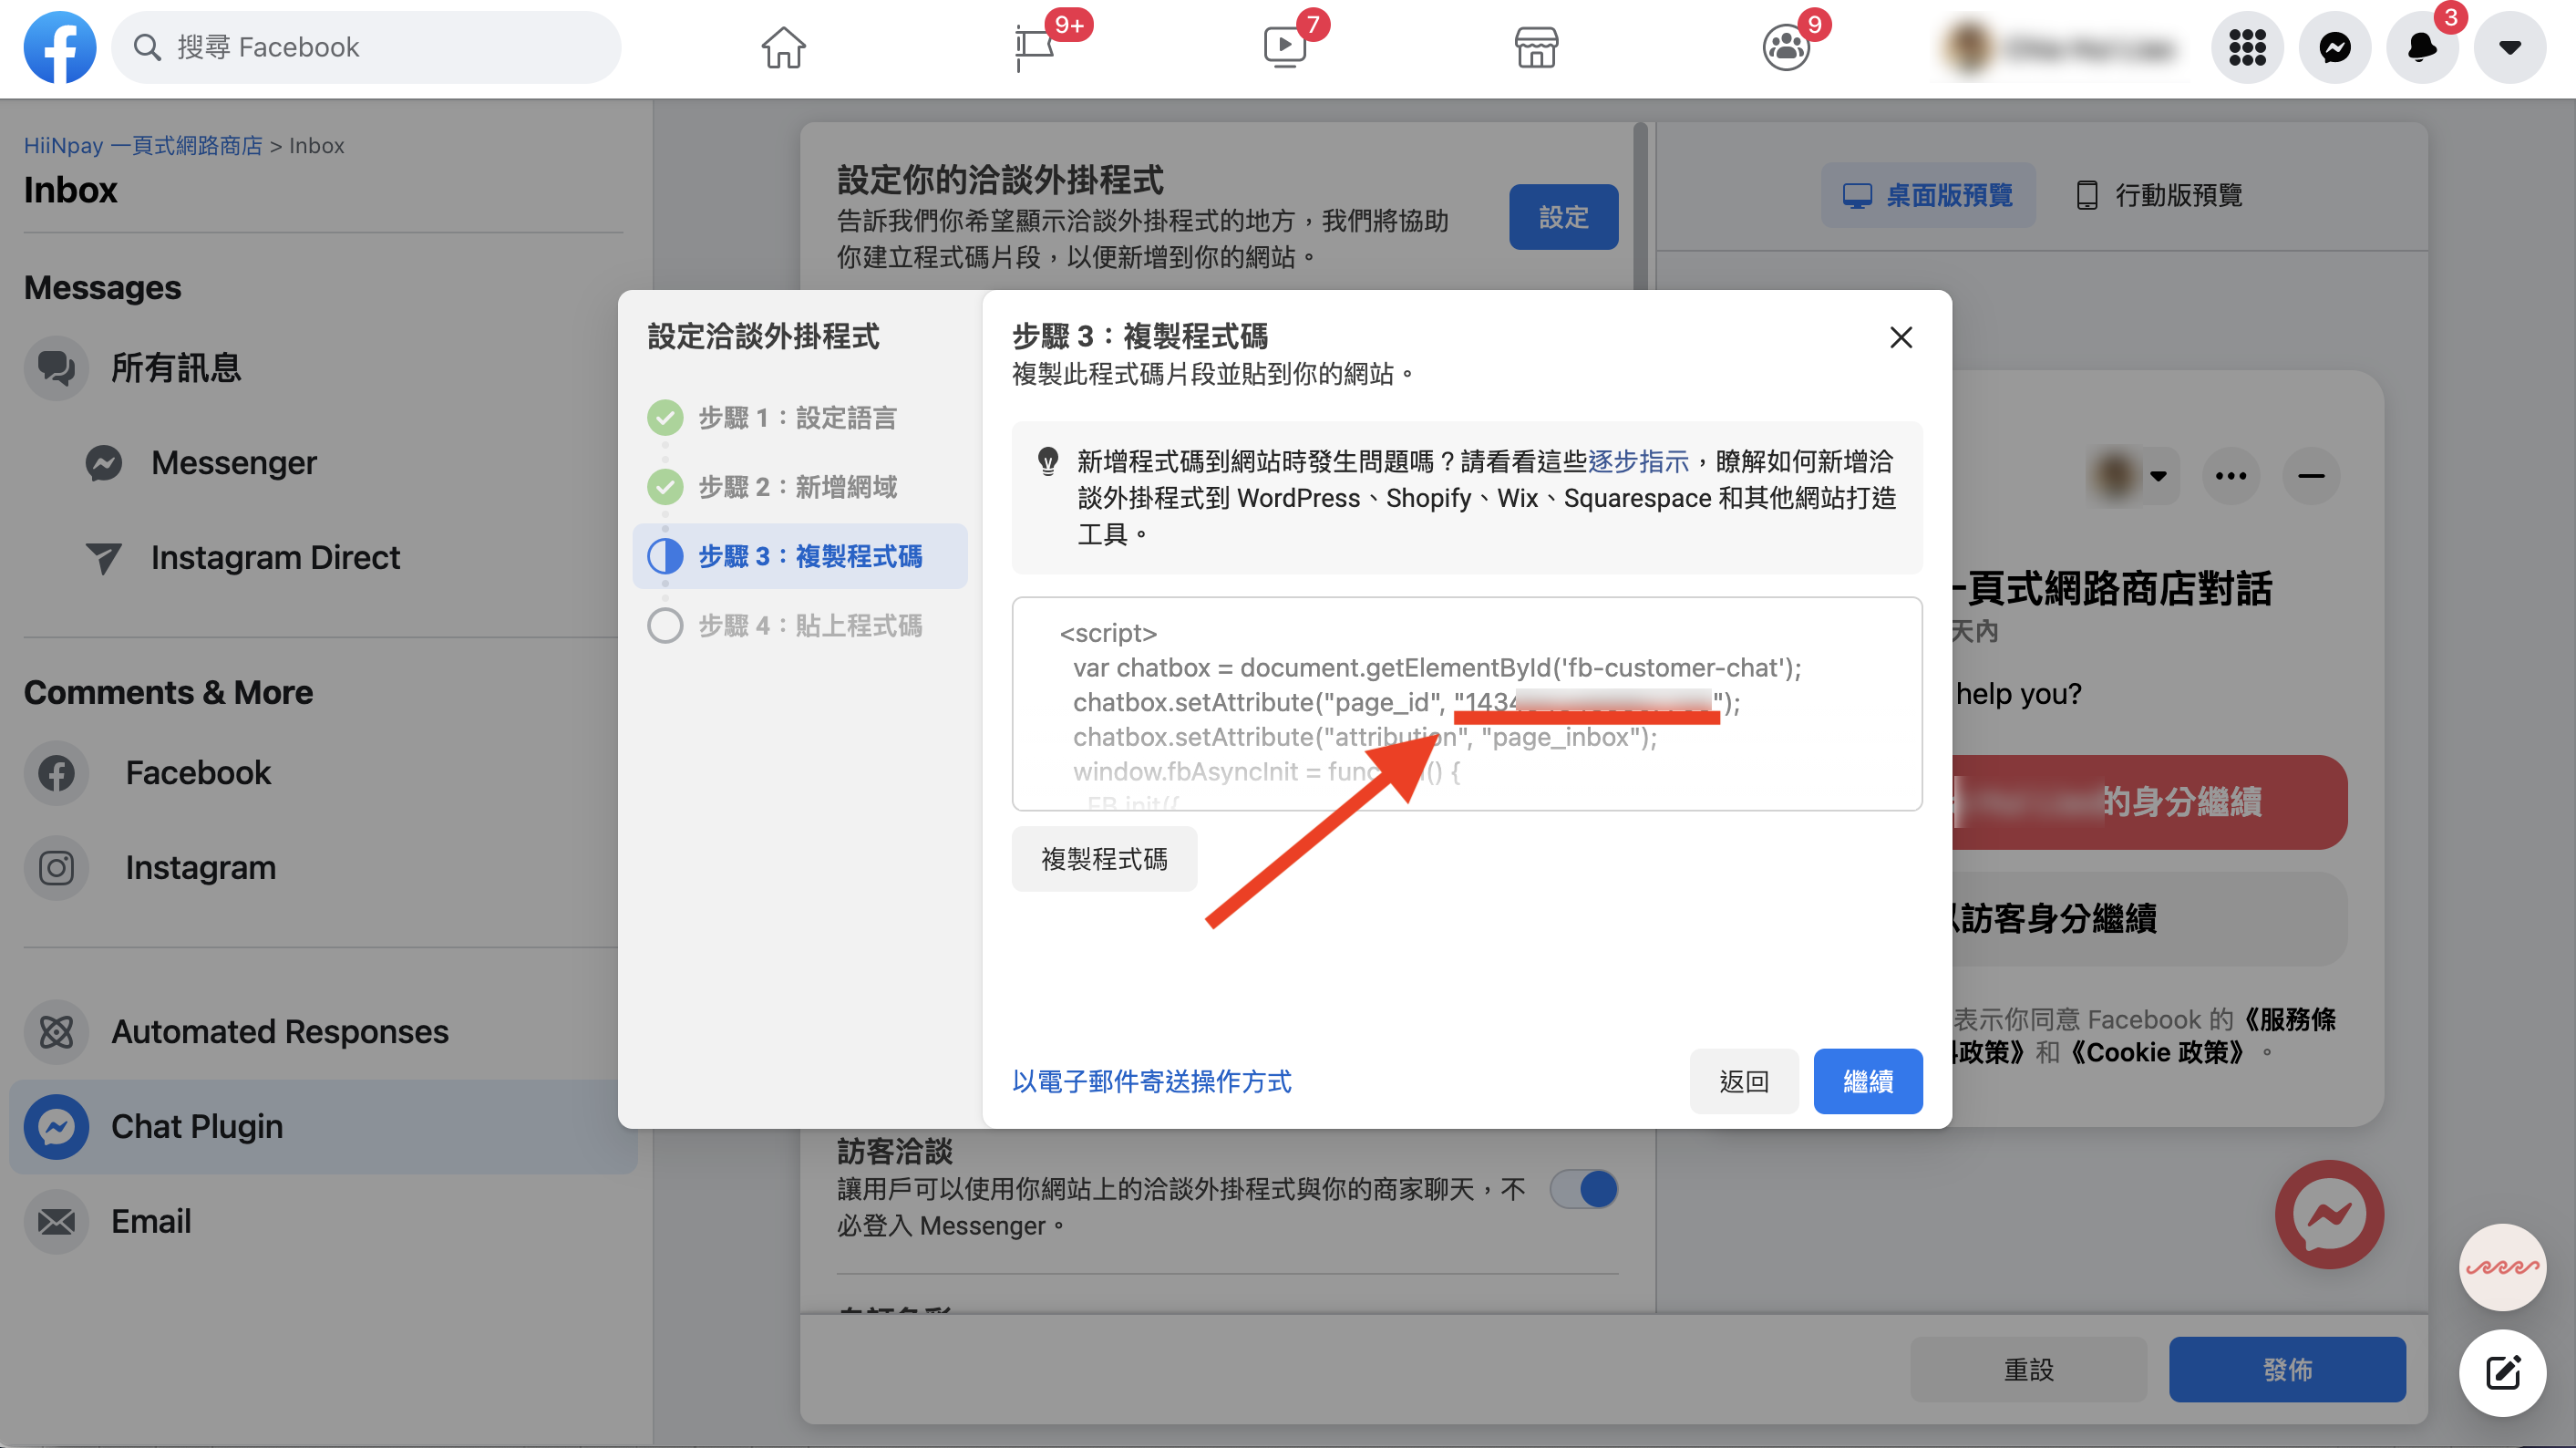Open the Cookie 政策 link in preview
This screenshot has width=2576, height=1448.
pyautogui.click(x=2156, y=1053)
